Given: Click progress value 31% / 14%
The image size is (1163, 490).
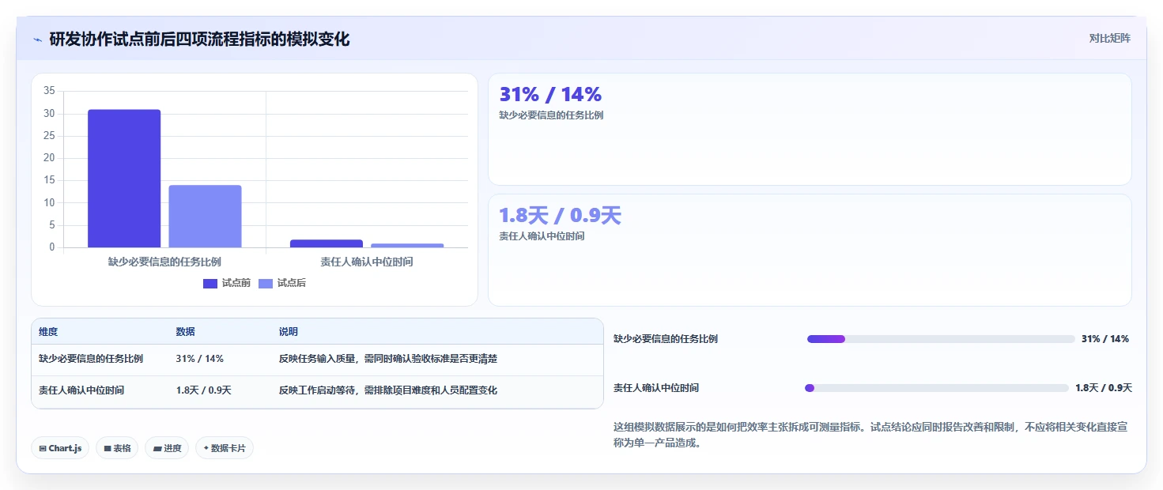Looking at the screenshot, I should coord(1105,339).
